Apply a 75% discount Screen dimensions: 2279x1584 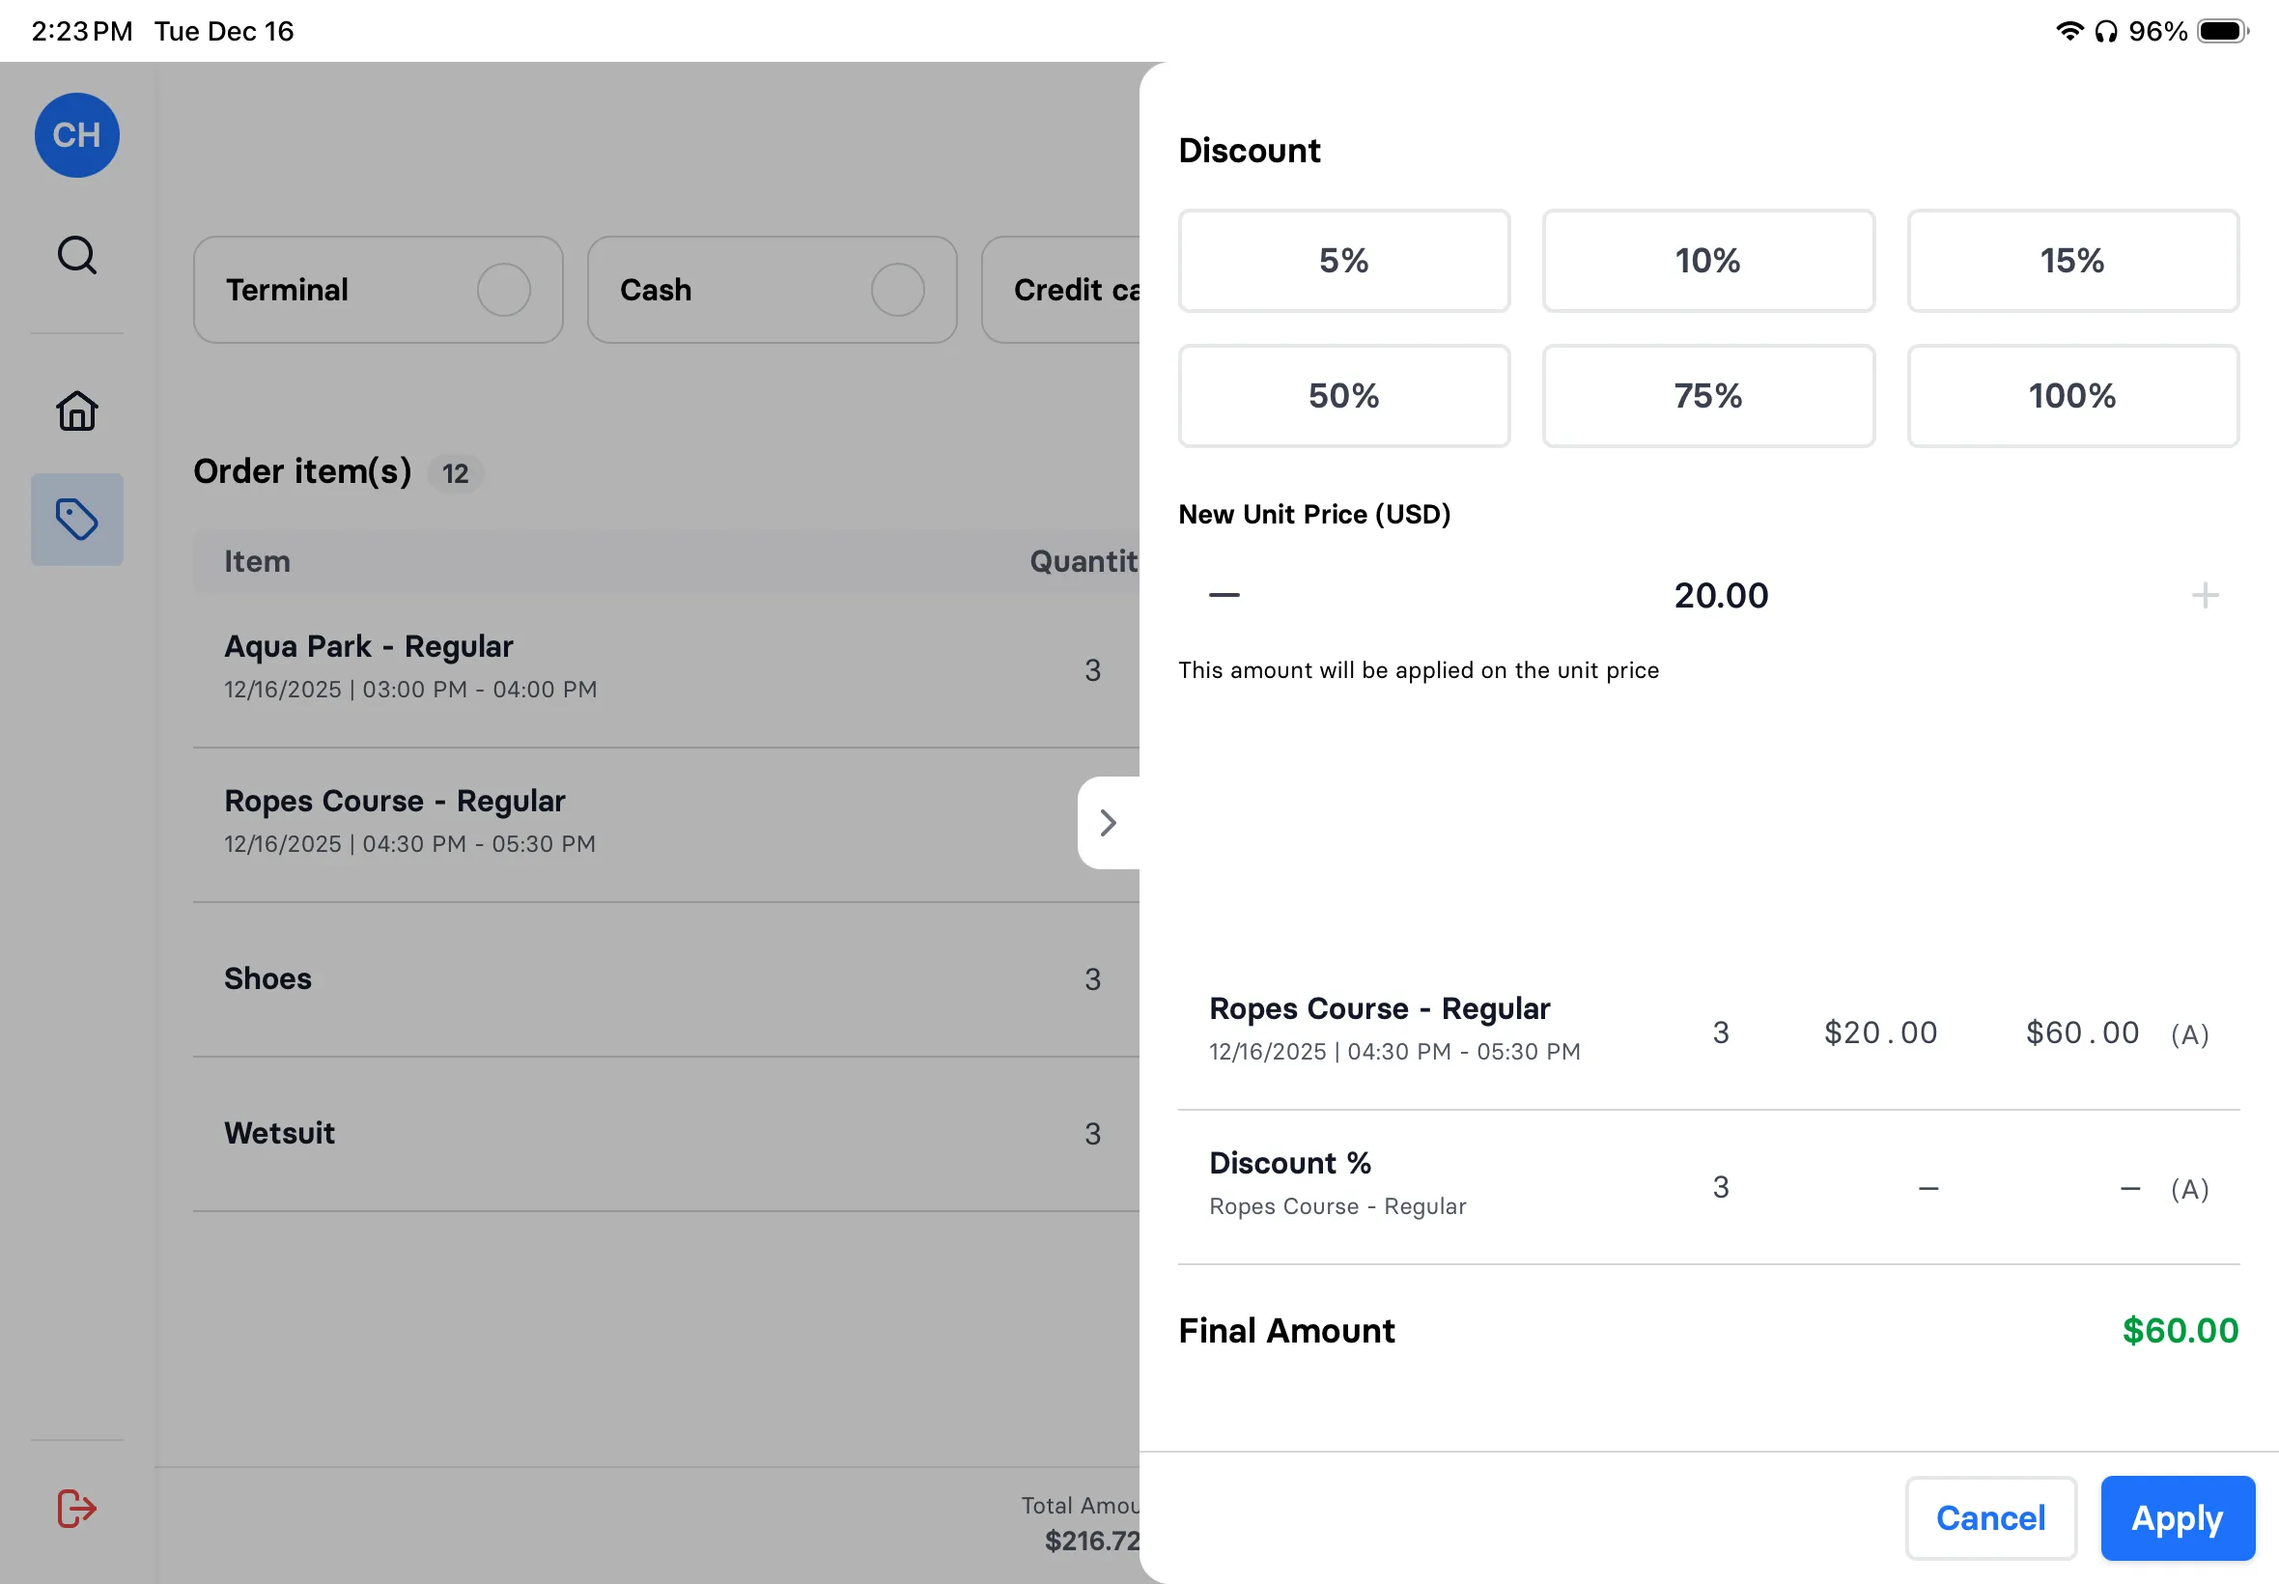click(1707, 395)
